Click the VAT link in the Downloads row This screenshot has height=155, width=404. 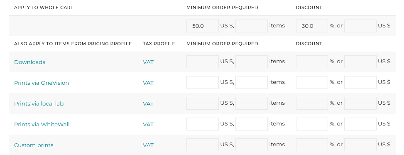coord(148,62)
